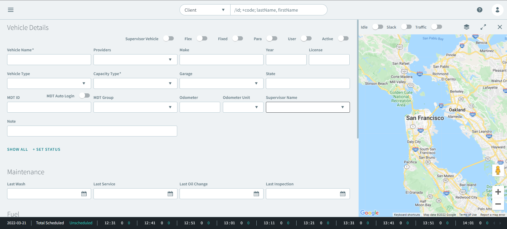Click into the Vehicle Name field
The width and height of the screenshot is (507, 229).
[x=49, y=60]
